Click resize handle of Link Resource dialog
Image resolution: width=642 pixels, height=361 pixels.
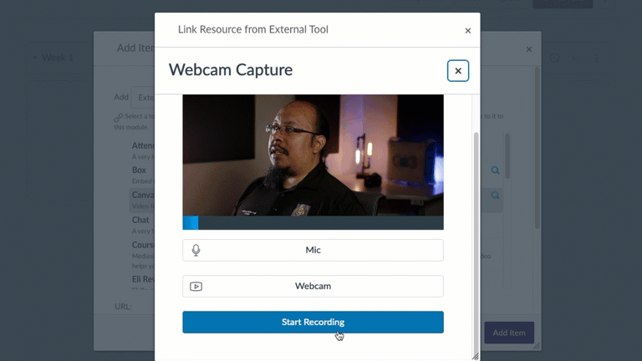point(476,357)
